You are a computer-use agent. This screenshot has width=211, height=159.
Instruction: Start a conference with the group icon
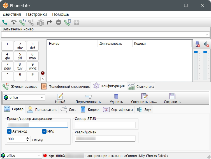(x=41, y=22)
